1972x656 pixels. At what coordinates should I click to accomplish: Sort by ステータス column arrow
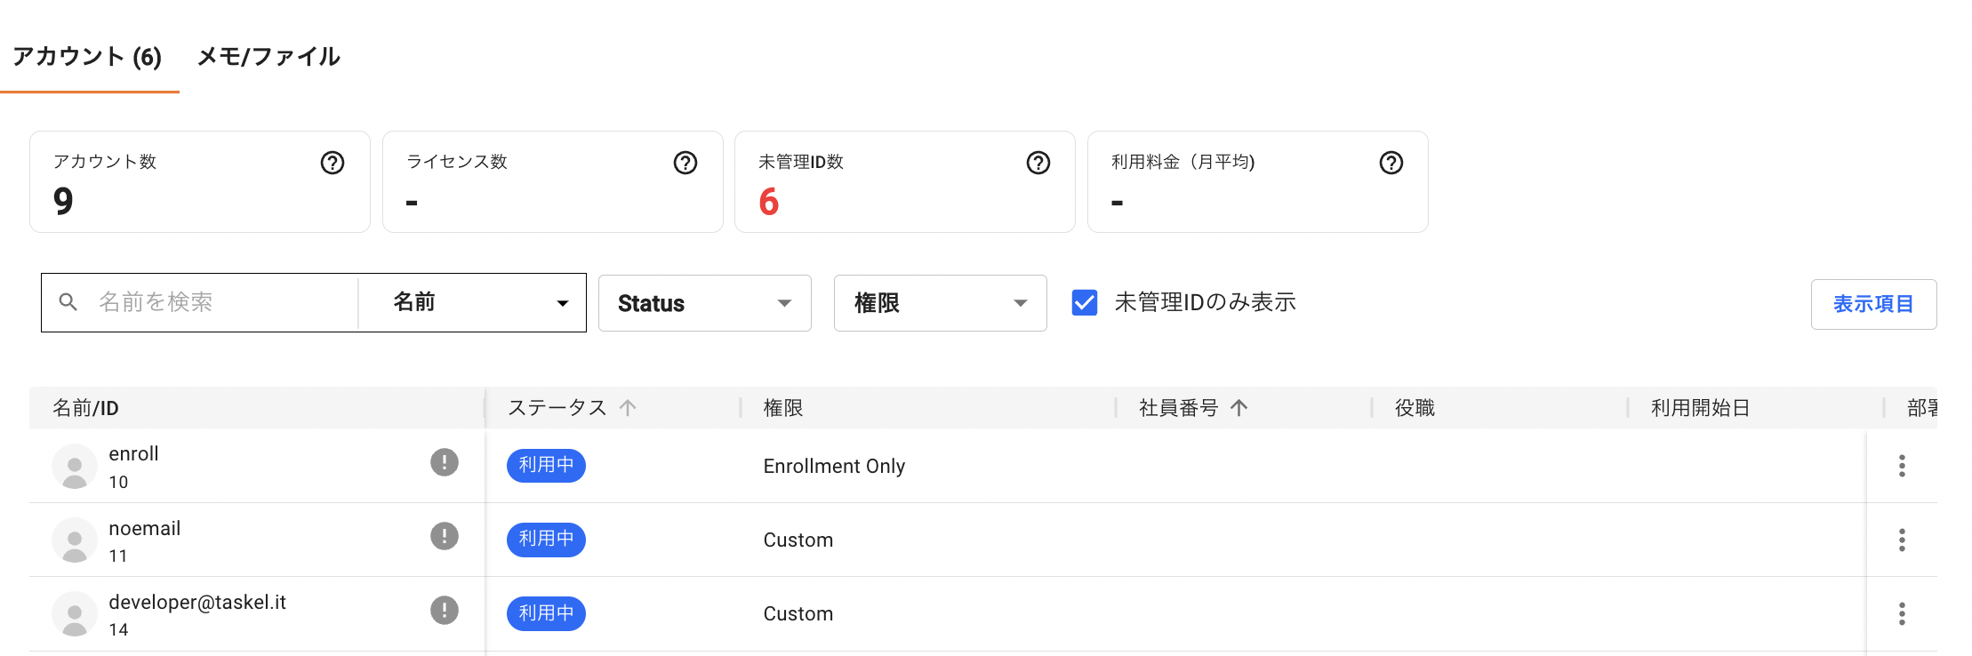(628, 408)
